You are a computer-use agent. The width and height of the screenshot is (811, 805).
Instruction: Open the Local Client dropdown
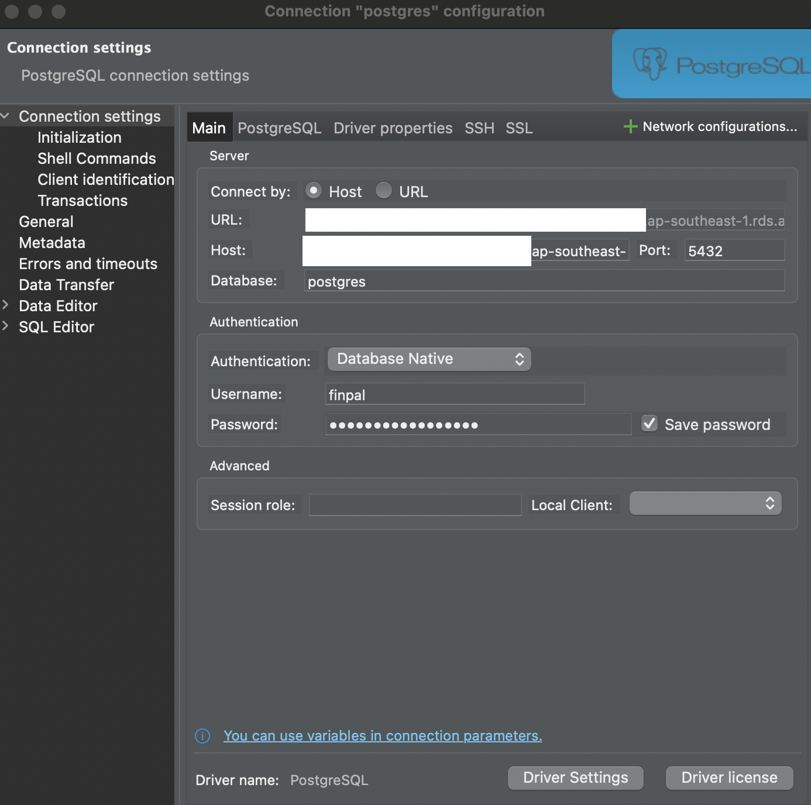click(705, 504)
